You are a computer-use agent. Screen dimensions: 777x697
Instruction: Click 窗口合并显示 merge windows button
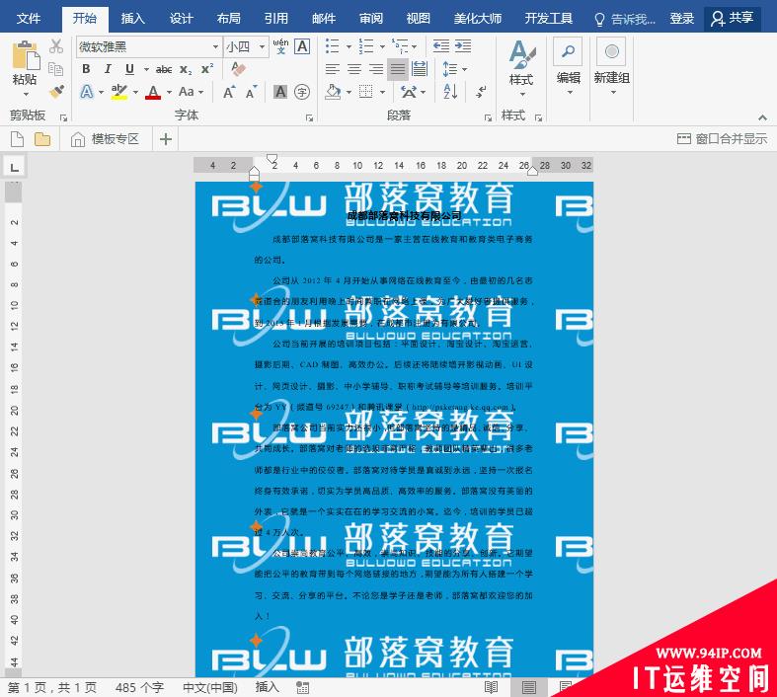click(x=722, y=138)
